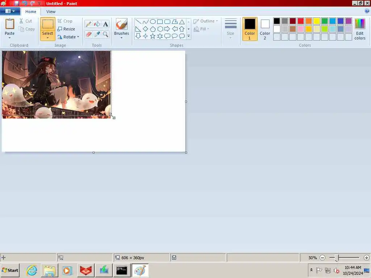Pick the yellow color swatch
The image size is (371, 278).
[x=317, y=21]
